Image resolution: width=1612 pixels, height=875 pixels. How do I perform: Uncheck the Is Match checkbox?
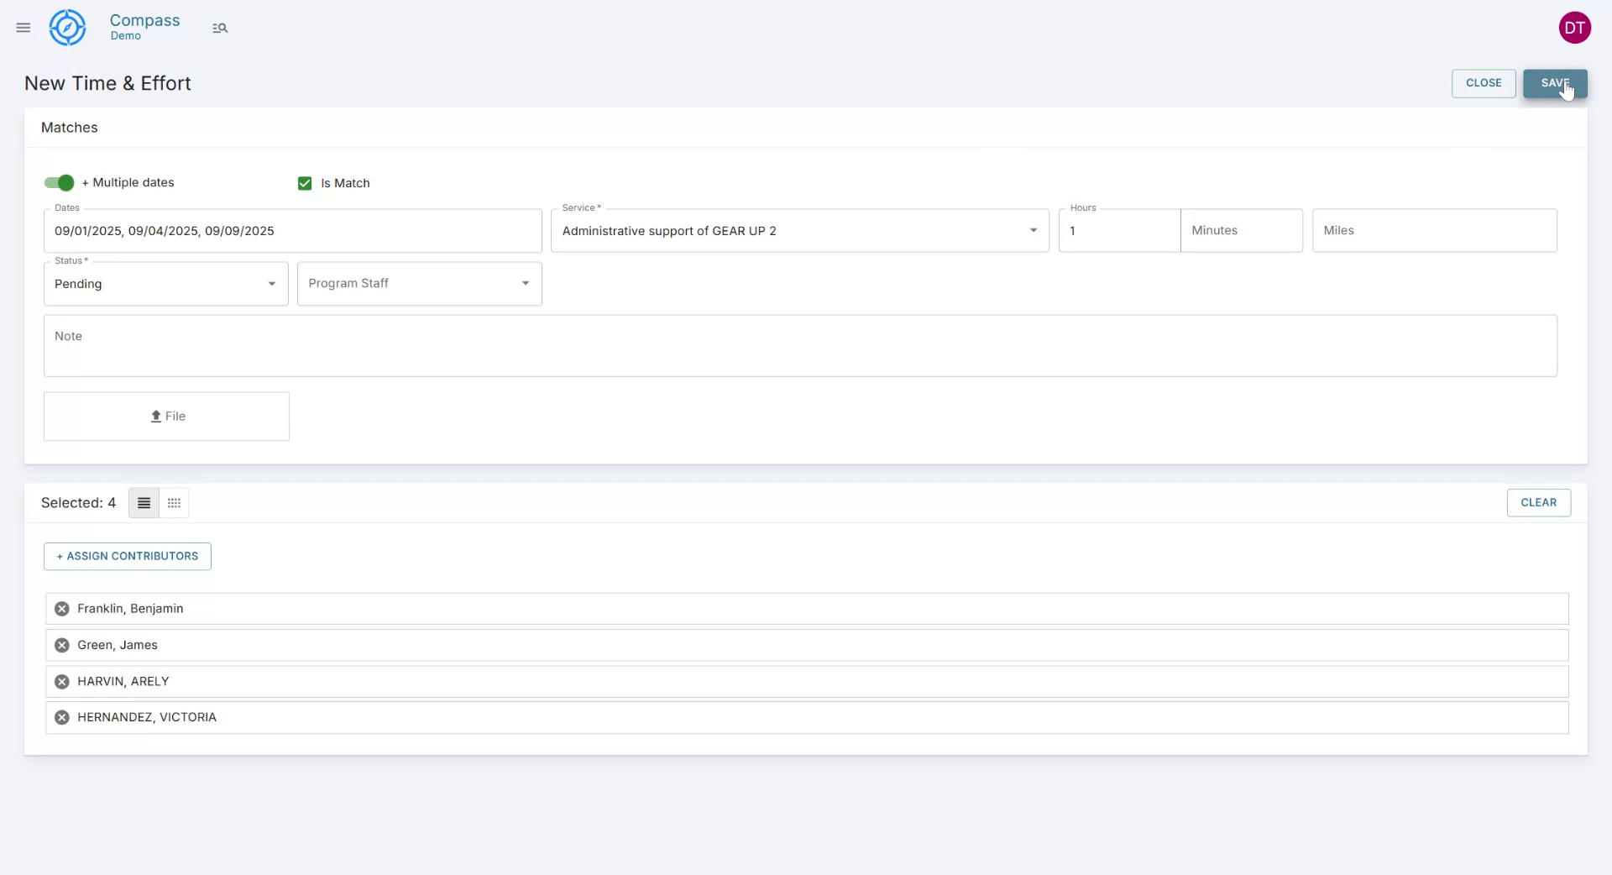304,183
